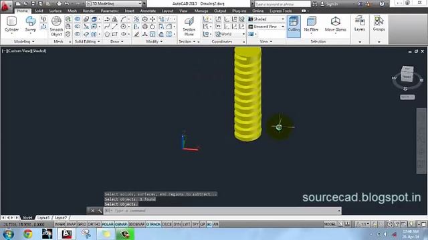Click the Shaded visual style viewport label

pyautogui.click(x=38, y=51)
